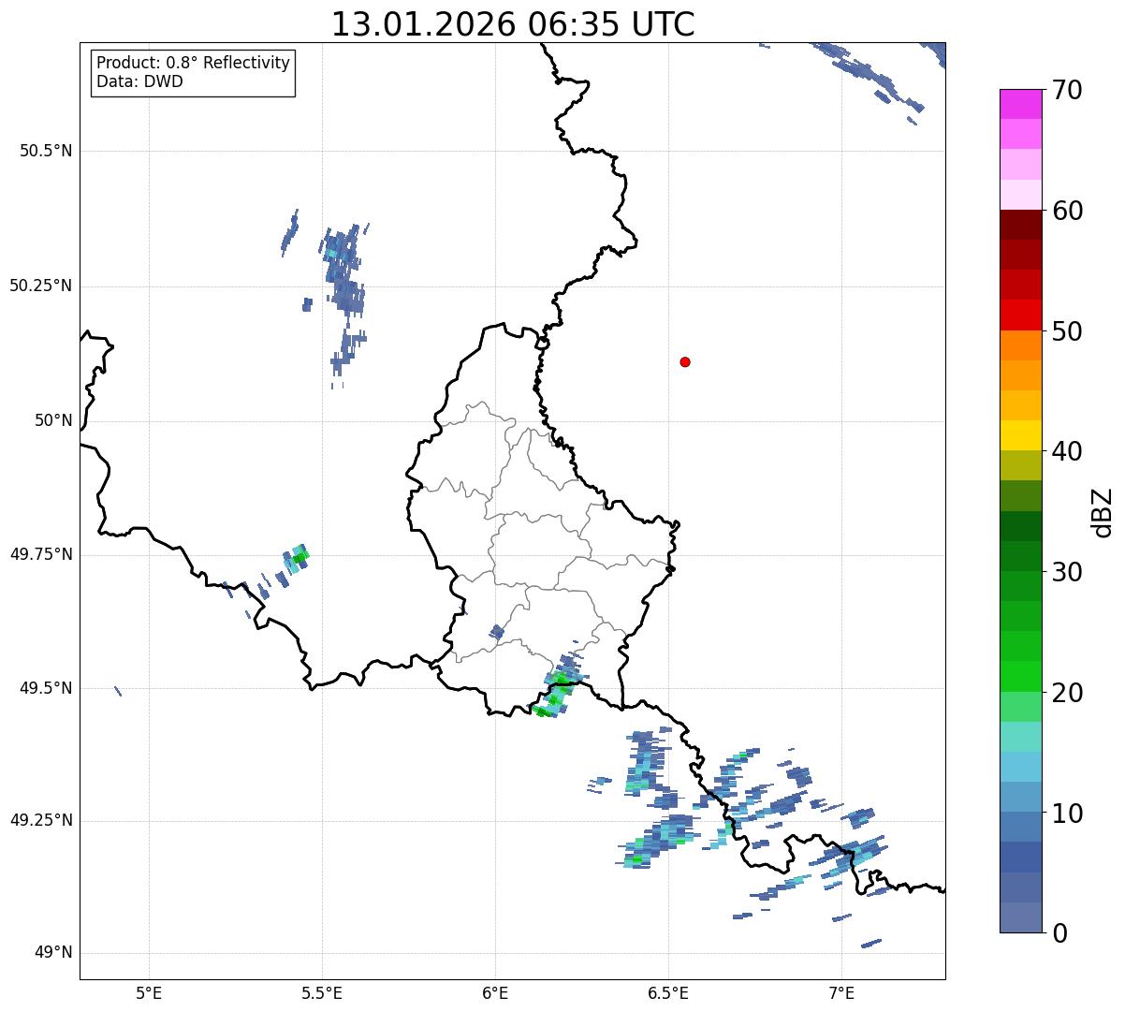Click the latitude label "49.75°N"

[41, 554]
